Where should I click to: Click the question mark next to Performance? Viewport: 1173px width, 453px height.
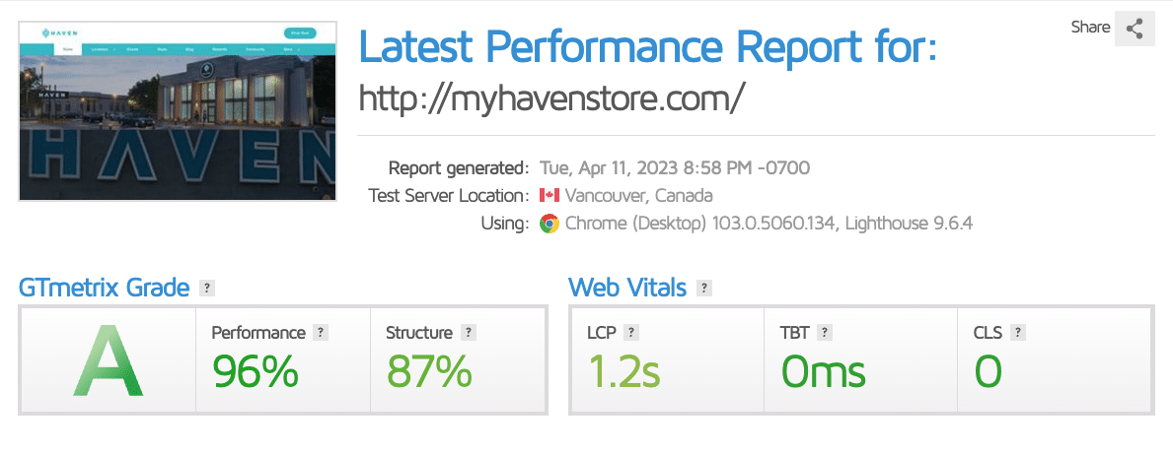click(x=321, y=333)
